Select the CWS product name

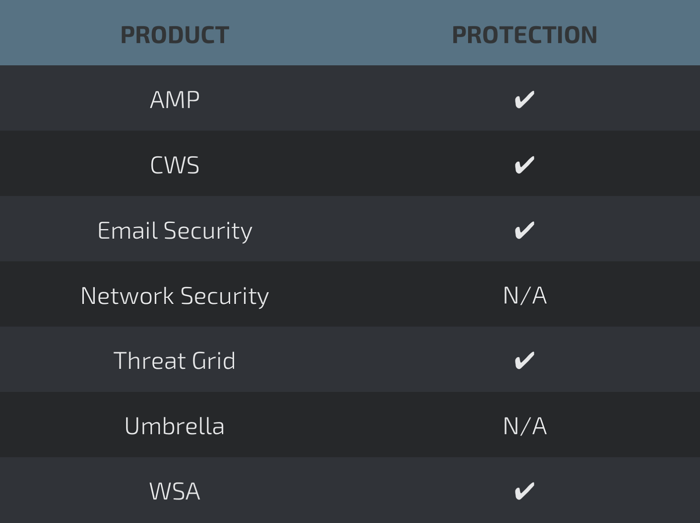[x=175, y=165]
